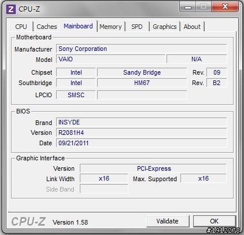244x235 pixels.
Task: Click the BIOS date 09/21/2011 field
Action: 142,143
